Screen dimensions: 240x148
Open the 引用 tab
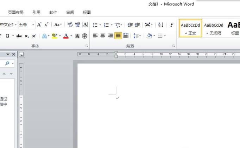(x=37, y=12)
